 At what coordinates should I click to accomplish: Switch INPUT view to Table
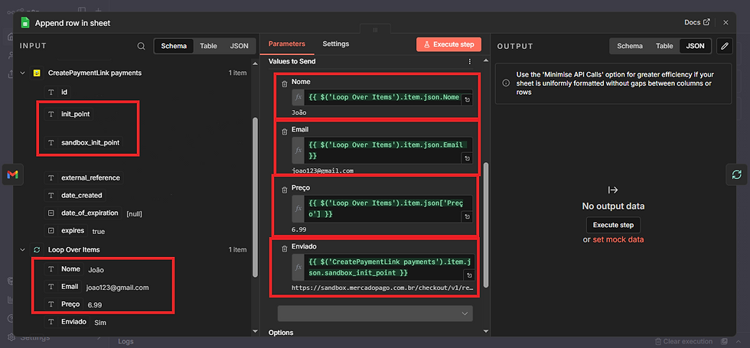click(208, 46)
